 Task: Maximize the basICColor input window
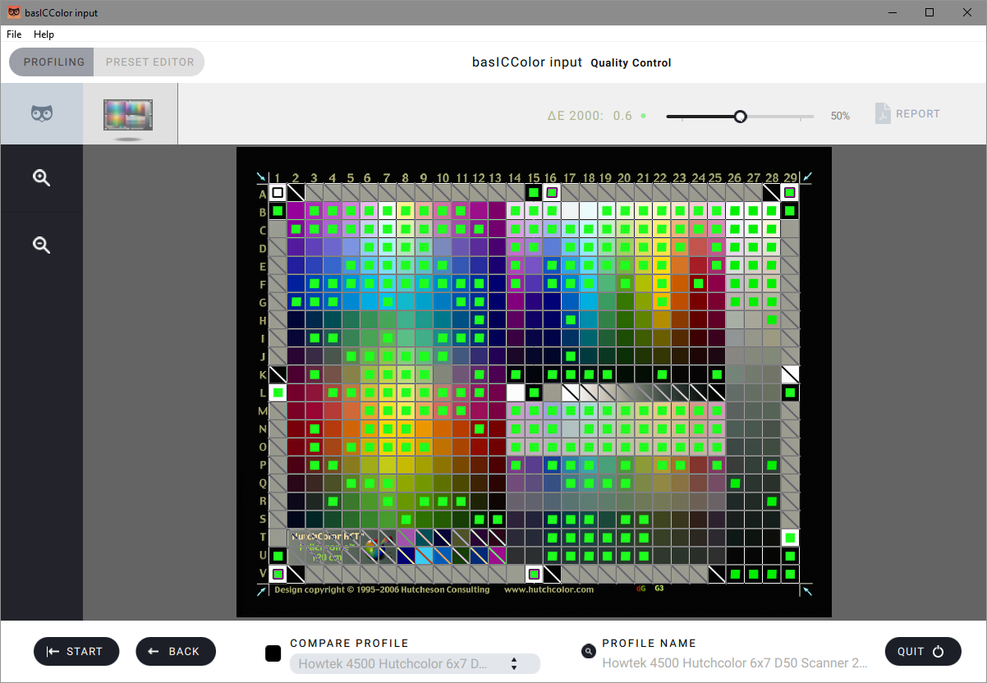pos(930,12)
